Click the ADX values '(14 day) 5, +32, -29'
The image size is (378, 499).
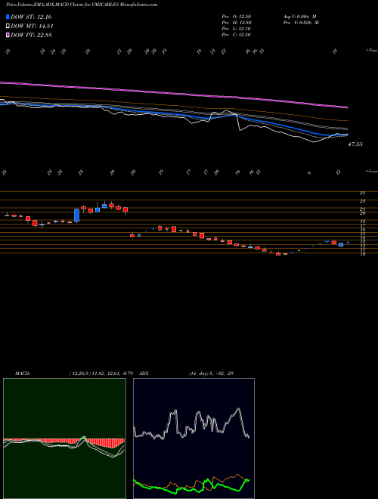click(212, 373)
